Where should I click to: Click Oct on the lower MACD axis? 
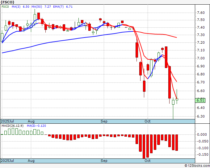coord(148,161)
